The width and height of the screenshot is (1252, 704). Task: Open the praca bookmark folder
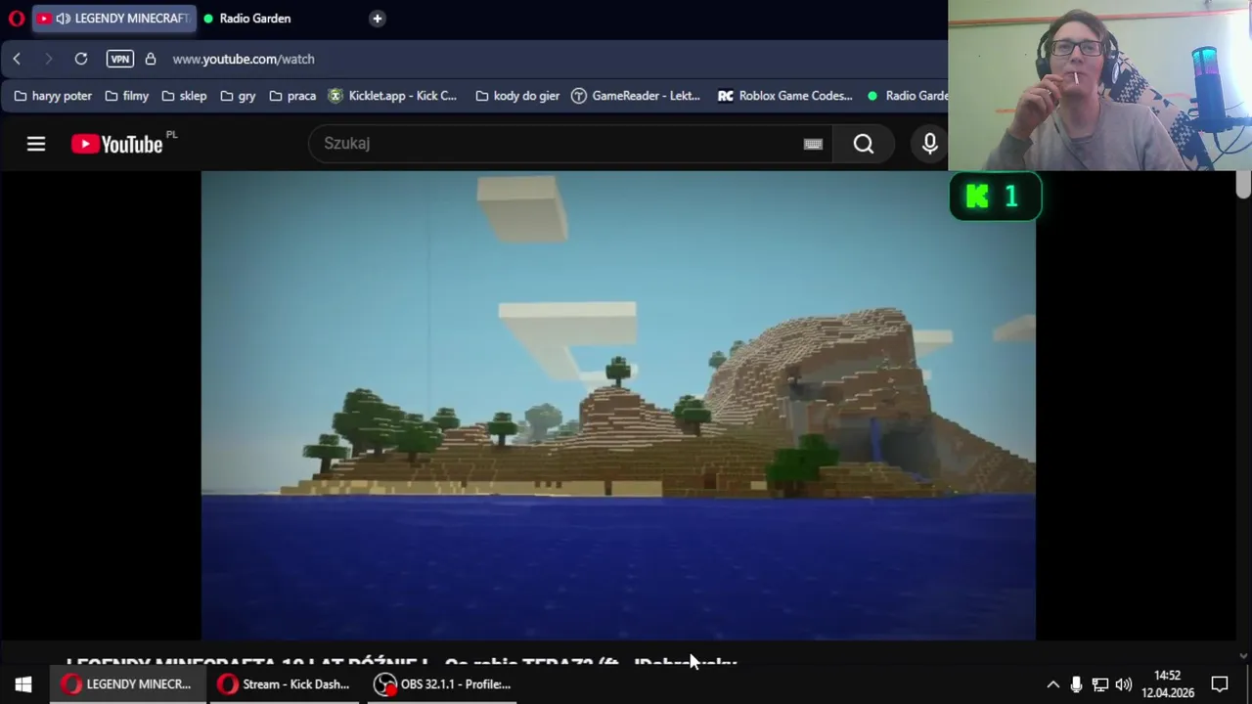coord(292,96)
